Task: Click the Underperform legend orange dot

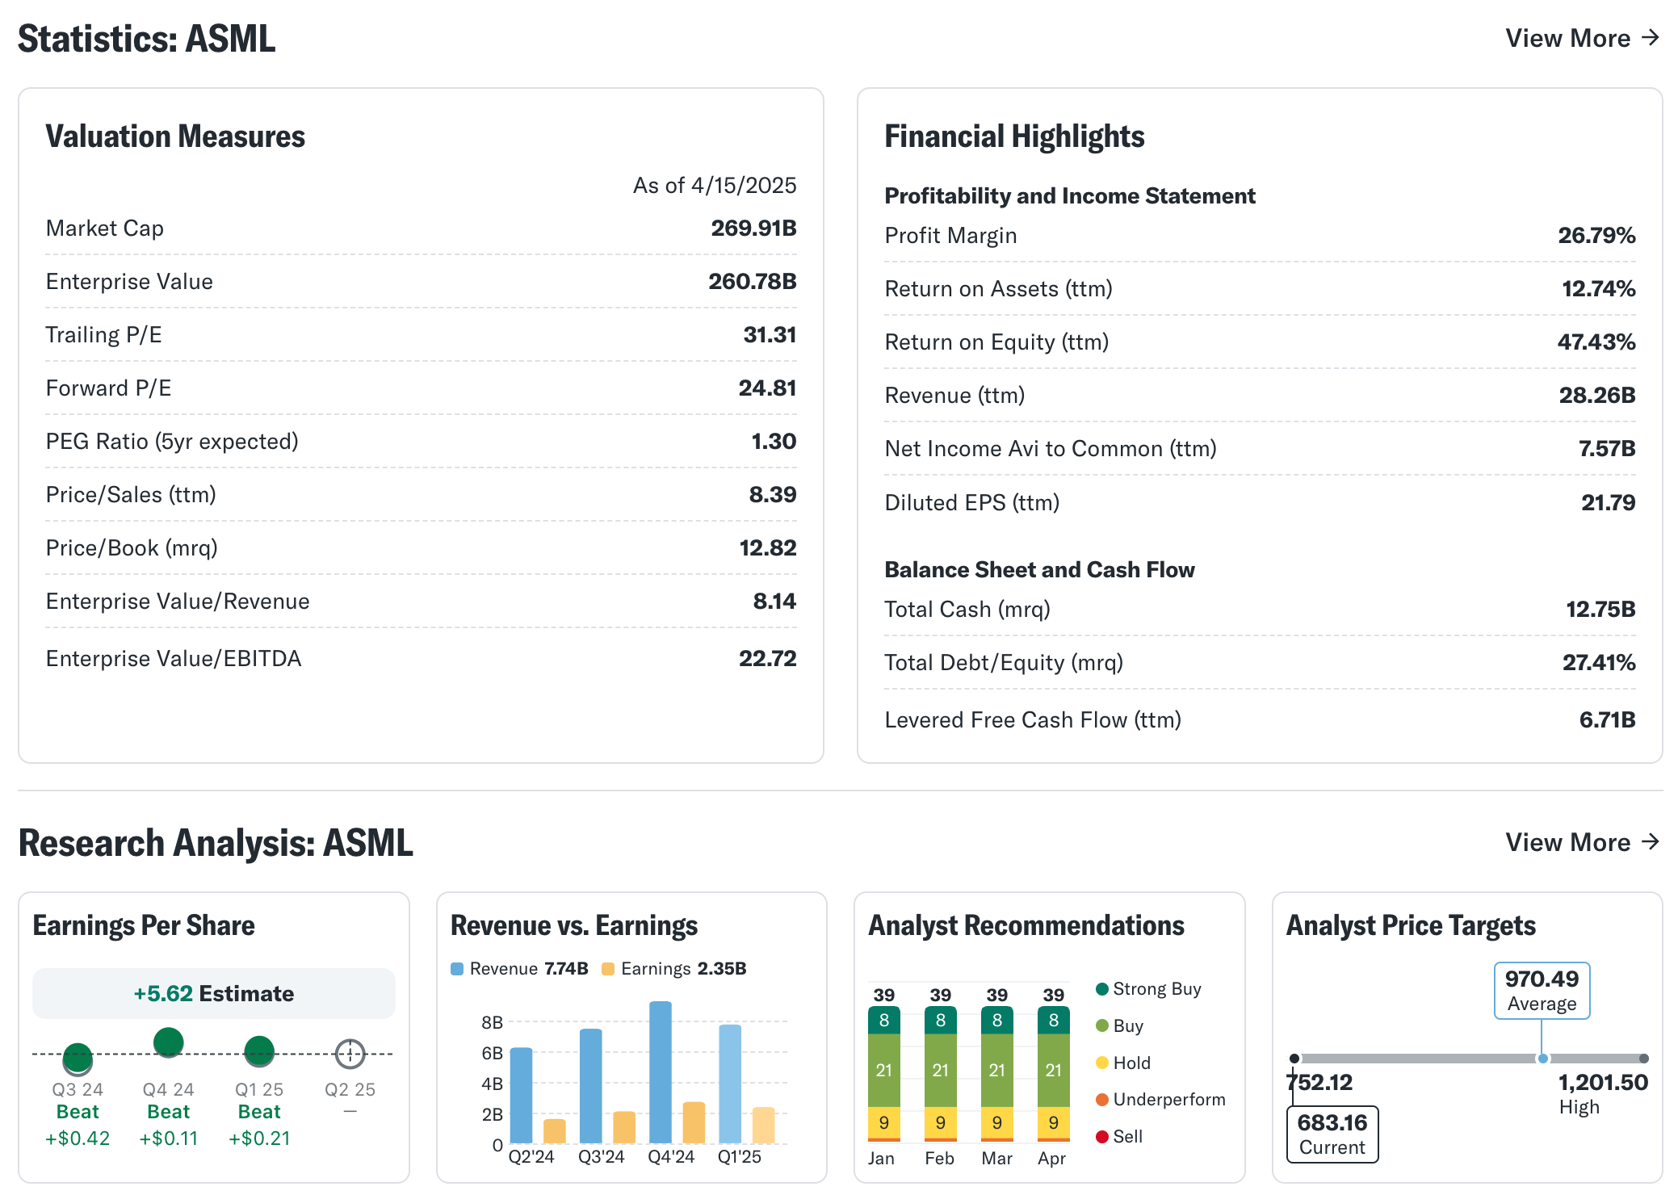Action: coord(1101,1100)
